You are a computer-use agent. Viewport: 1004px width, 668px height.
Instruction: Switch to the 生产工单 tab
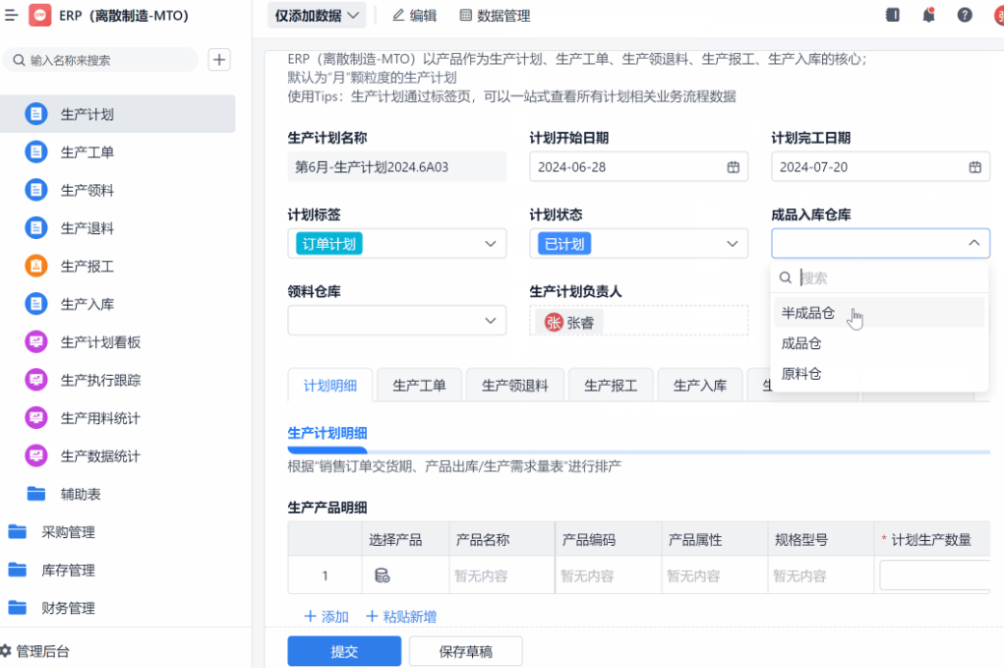419,385
